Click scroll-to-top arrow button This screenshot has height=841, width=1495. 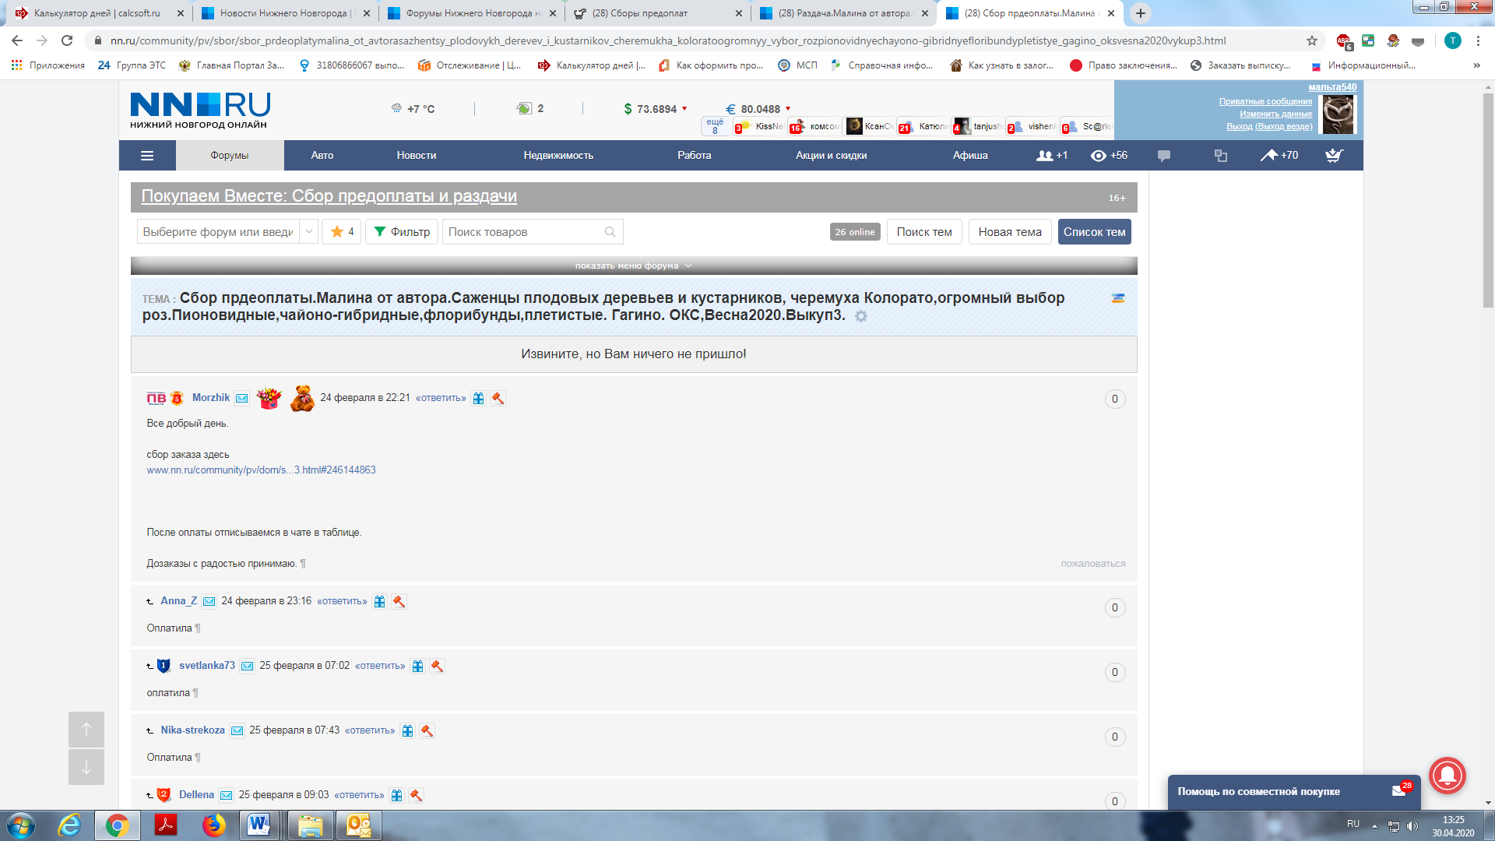click(86, 730)
